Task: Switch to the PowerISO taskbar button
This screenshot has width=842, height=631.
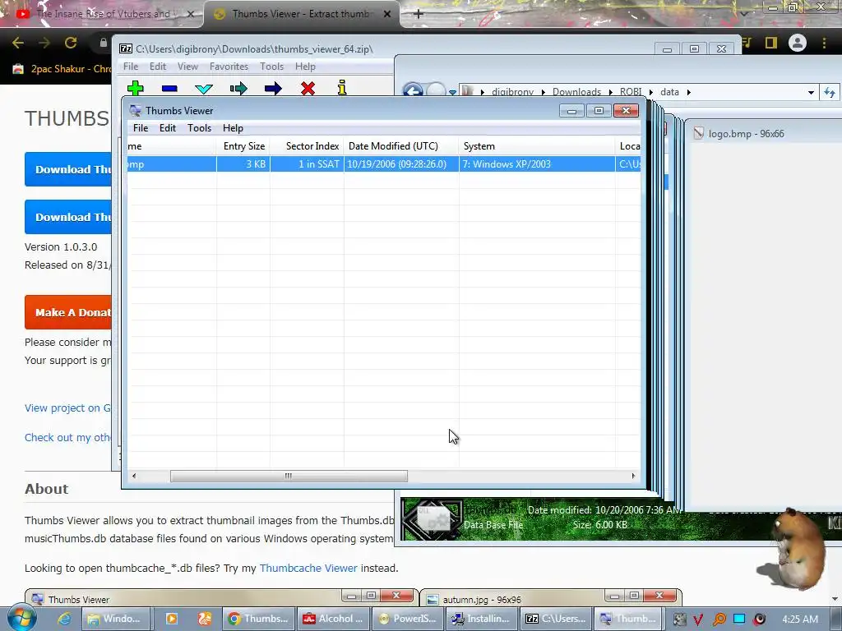Action: 408,619
